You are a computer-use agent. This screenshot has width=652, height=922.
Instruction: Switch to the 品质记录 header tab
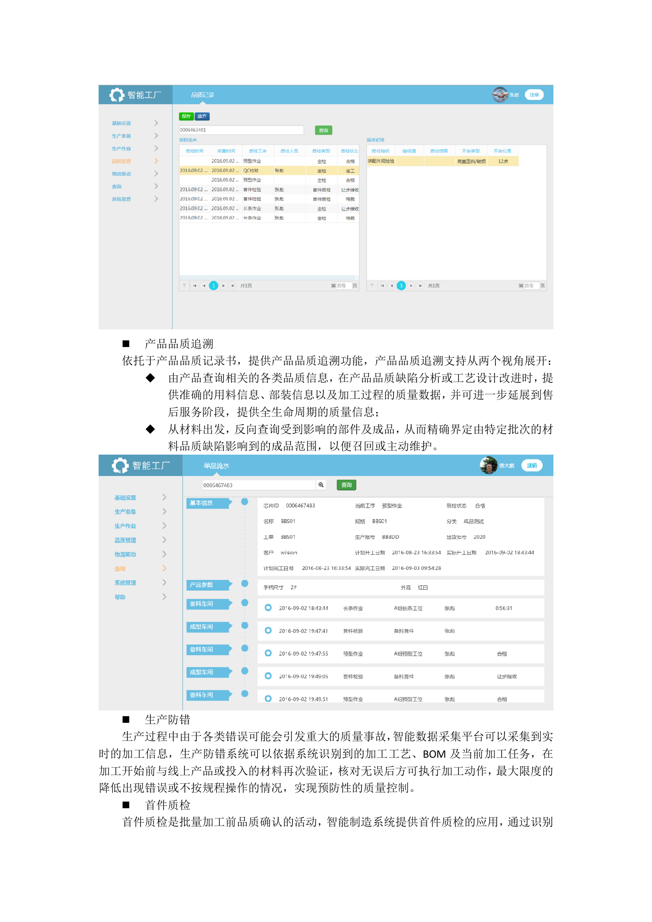(x=203, y=95)
